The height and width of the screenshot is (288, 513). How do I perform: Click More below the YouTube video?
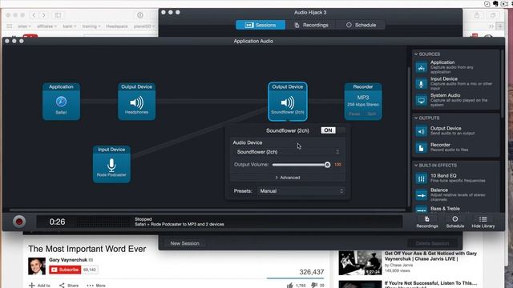coord(96,286)
